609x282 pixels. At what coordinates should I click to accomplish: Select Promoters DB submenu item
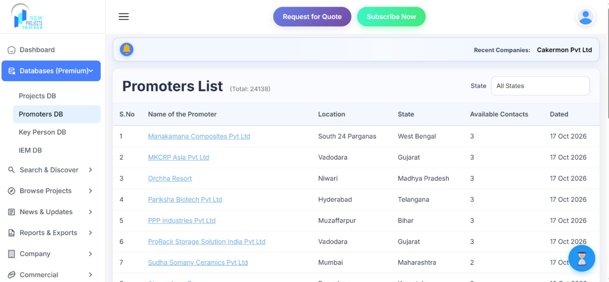57,114
